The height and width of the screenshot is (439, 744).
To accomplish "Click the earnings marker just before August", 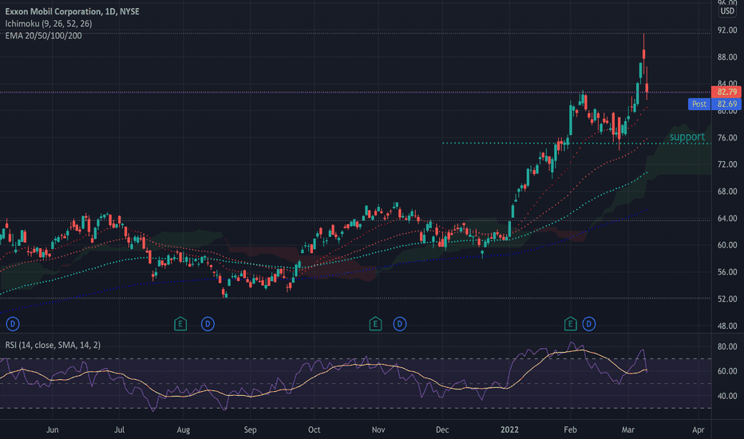I will (x=180, y=324).
